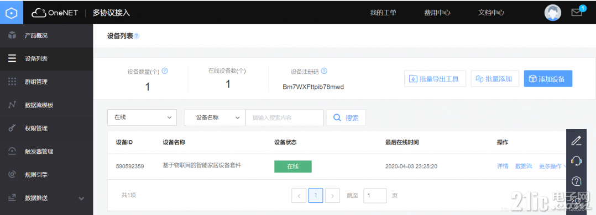Click the search content input field
This screenshot has height=215, width=596.
pyautogui.click(x=285, y=117)
